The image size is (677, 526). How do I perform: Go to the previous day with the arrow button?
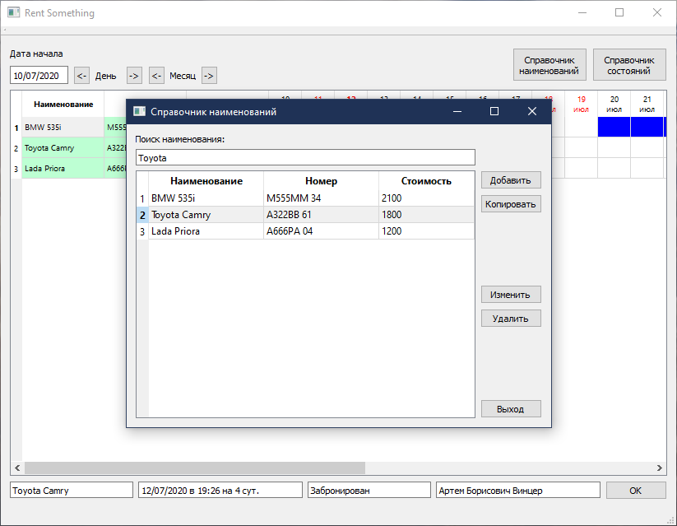82,76
